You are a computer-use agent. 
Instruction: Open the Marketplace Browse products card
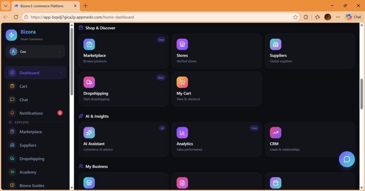tap(123, 51)
